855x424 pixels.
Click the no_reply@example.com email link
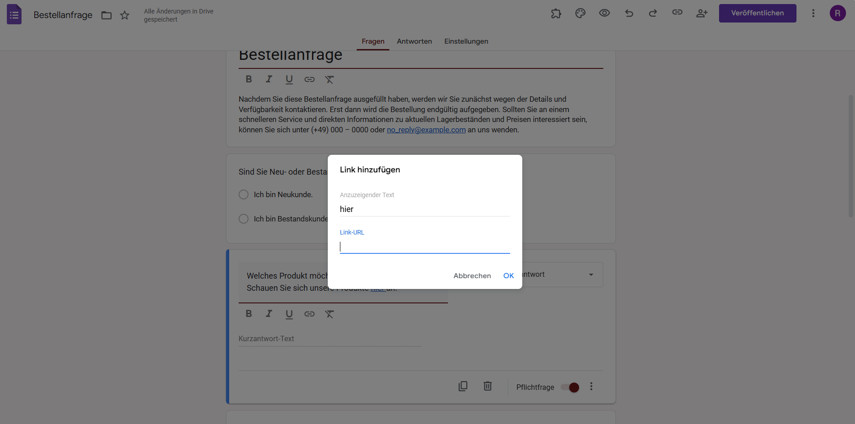click(426, 130)
